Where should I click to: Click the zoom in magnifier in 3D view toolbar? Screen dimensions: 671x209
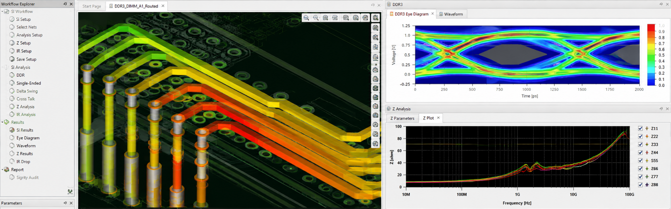[306, 18]
